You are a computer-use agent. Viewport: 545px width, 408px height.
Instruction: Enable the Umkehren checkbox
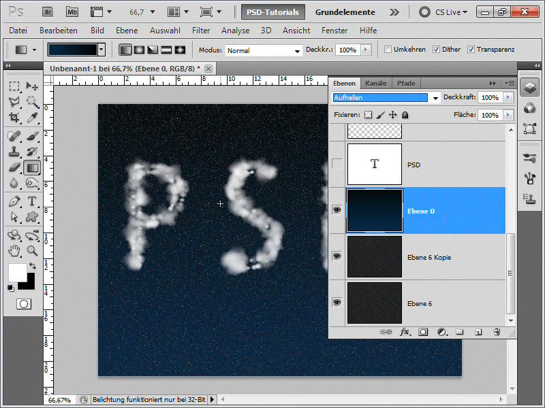[388, 50]
